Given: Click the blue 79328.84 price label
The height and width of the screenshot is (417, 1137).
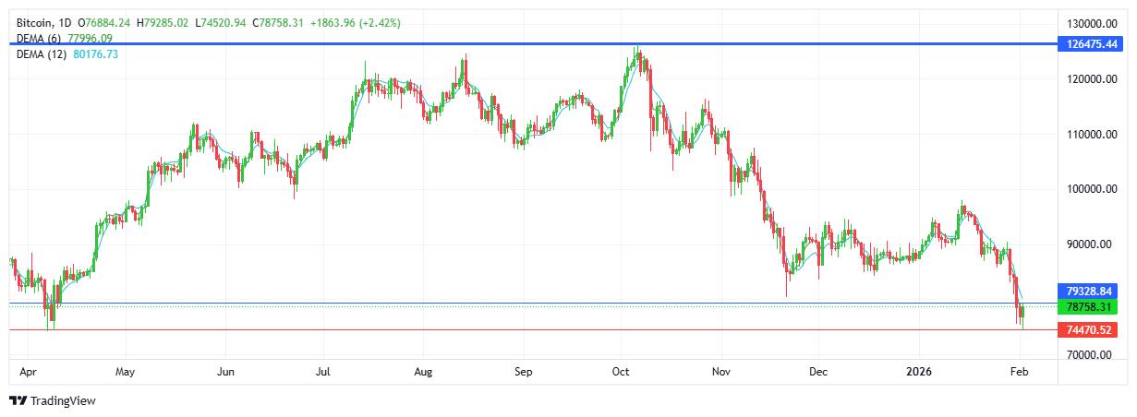Looking at the screenshot, I should (1092, 291).
